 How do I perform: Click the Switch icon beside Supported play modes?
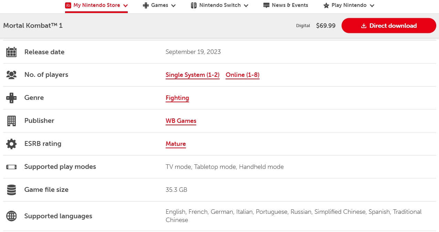(x=11, y=167)
